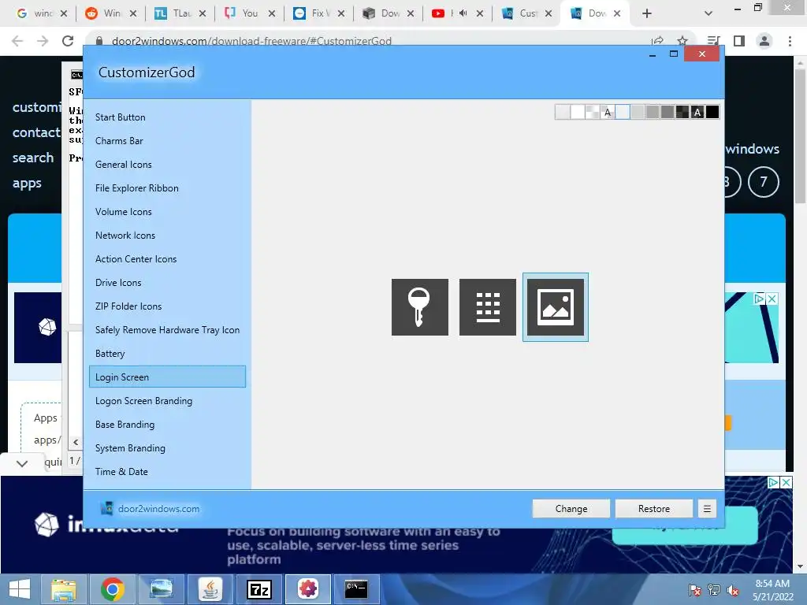Image resolution: width=807 pixels, height=605 pixels.
Task: Open the CustomizerGod hamburger menu button
Action: pyautogui.click(x=707, y=508)
